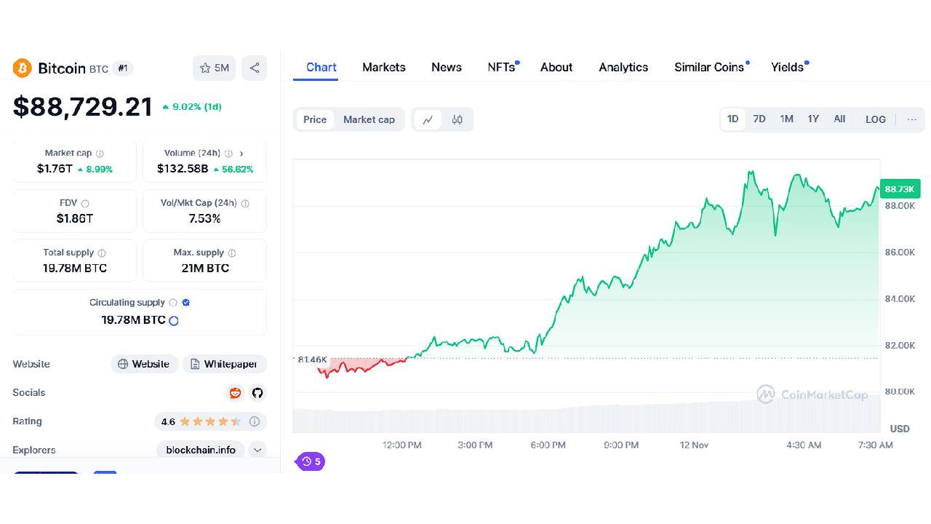Switch to line chart view
Image resolution: width=931 pixels, height=524 pixels.
coord(428,119)
